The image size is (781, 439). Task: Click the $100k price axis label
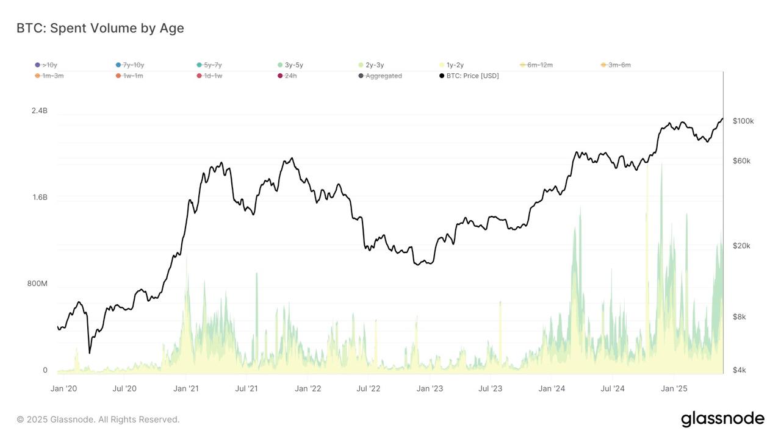(x=743, y=121)
